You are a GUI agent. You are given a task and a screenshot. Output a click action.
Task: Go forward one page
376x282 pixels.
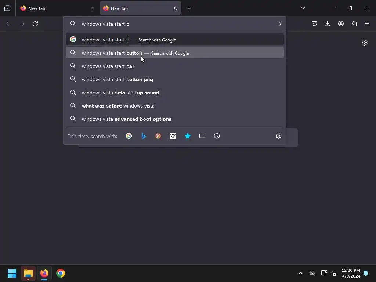coord(22,24)
